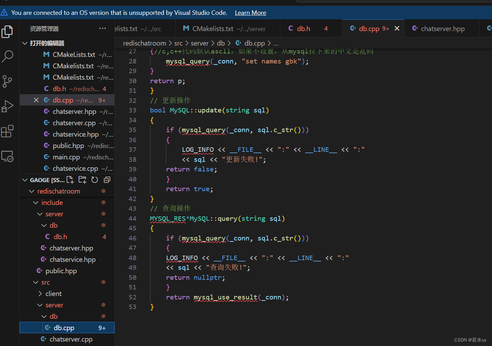Create a new folder in GAOGE workspace
Screen dimensions: 492x346
pos(82,180)
